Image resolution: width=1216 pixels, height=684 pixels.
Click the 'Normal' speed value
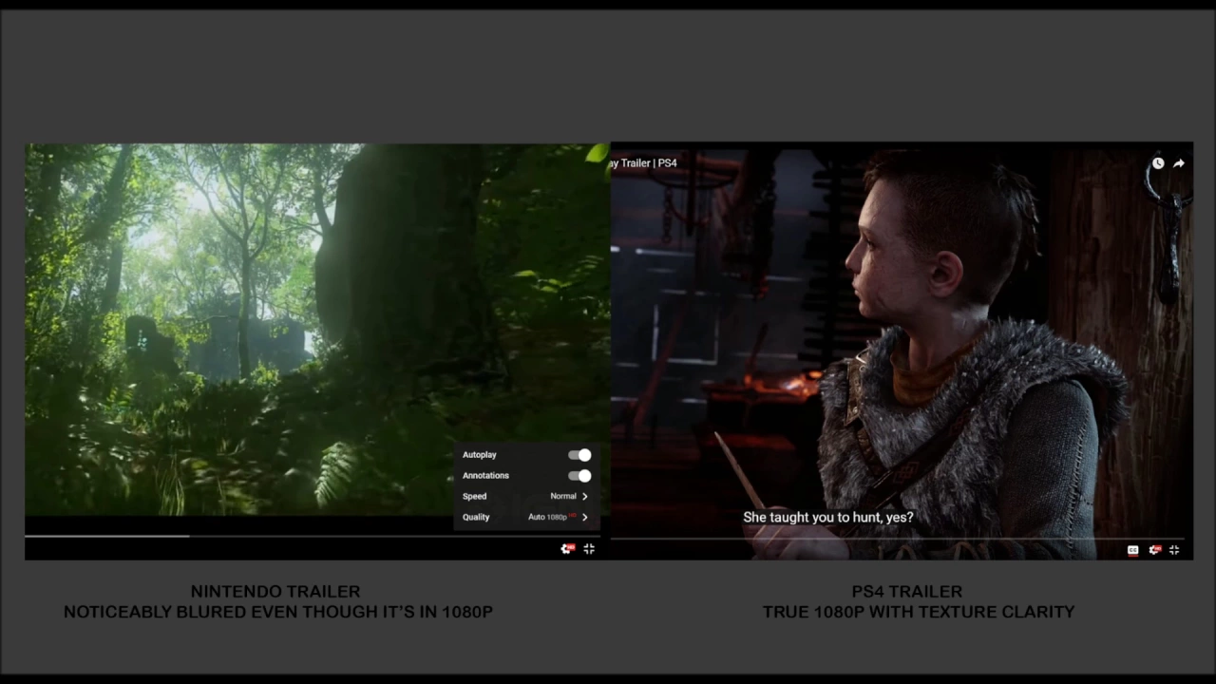pos(563,497)
